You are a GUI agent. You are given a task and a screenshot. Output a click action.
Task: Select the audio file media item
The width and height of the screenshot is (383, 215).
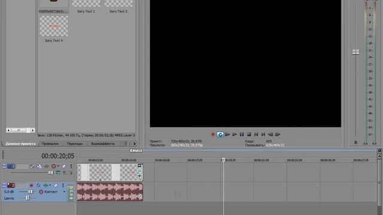coord(53,7)
